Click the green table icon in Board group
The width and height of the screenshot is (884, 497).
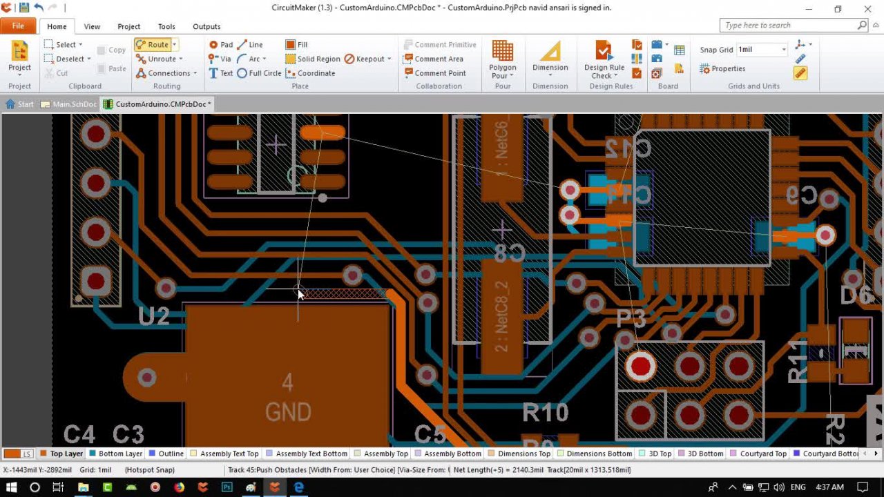click(x=680, y=50)
